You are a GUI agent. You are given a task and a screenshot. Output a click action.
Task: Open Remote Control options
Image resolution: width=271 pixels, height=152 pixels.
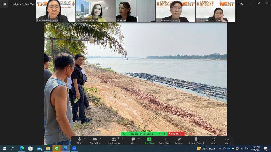click(x=196, y=140)
